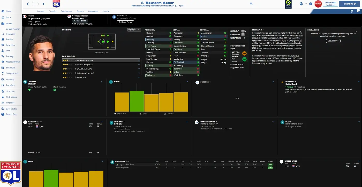This screenshot has width=362, height=187.
Task: Open the Inbox in the sidebar
Action: pos(9,17)
